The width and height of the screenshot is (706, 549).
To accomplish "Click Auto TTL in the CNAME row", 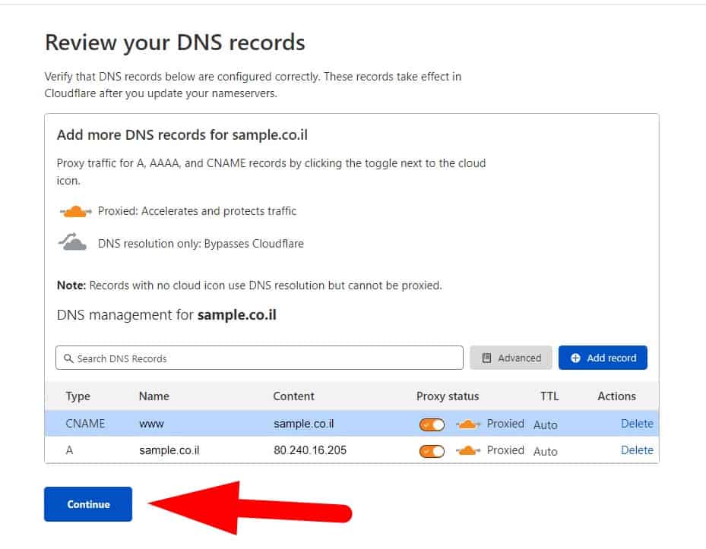I will 546,424.
